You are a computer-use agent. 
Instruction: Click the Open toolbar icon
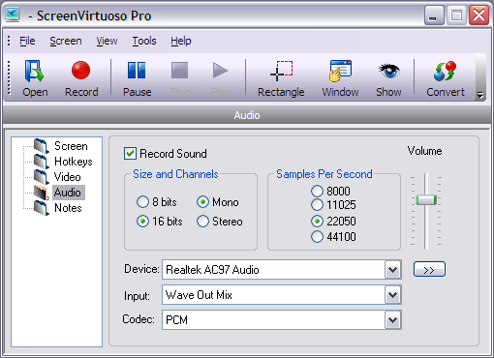tap(35, 71)
